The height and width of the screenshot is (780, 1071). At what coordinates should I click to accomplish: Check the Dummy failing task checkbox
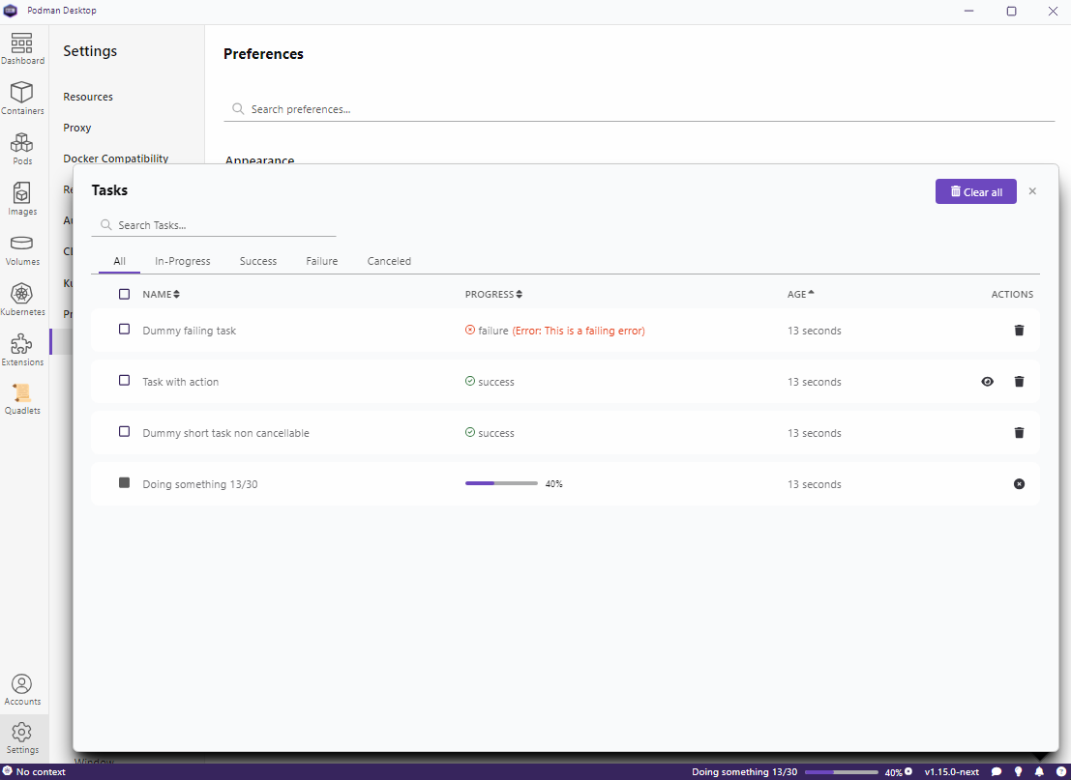[x=123, y=329]
